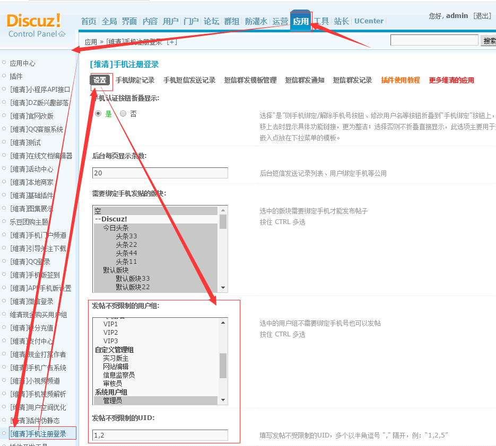Viewport: 496px width, 446px height.
Task: Open the 用户 top menu
Action: tap(170, 21)
